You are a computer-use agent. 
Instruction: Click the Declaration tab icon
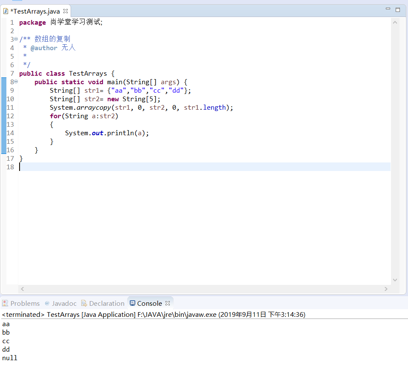point(84,303)
